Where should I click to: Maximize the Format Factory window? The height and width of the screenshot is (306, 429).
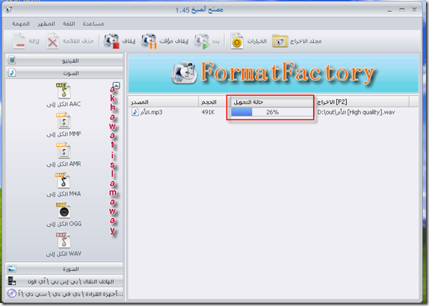[x=401, y=10]
